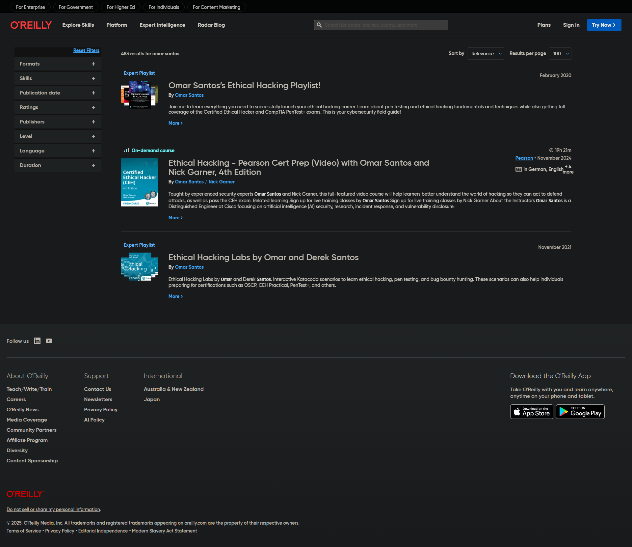632x547 pixels.
Task: Expand the Publishers filter
Action: tap(58, 122)
